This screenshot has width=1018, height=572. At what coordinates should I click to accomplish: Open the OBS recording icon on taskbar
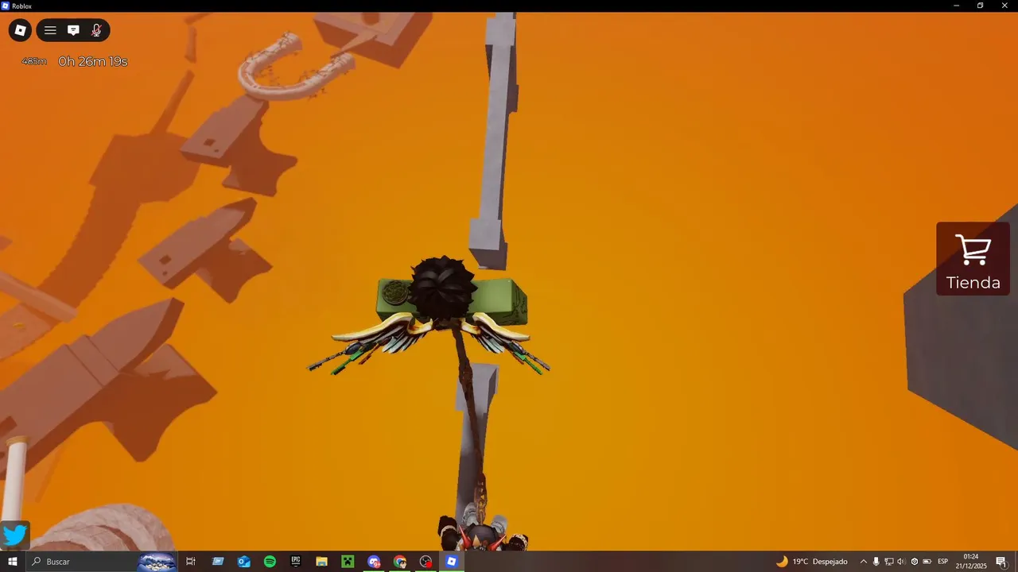tap(426, 562)
